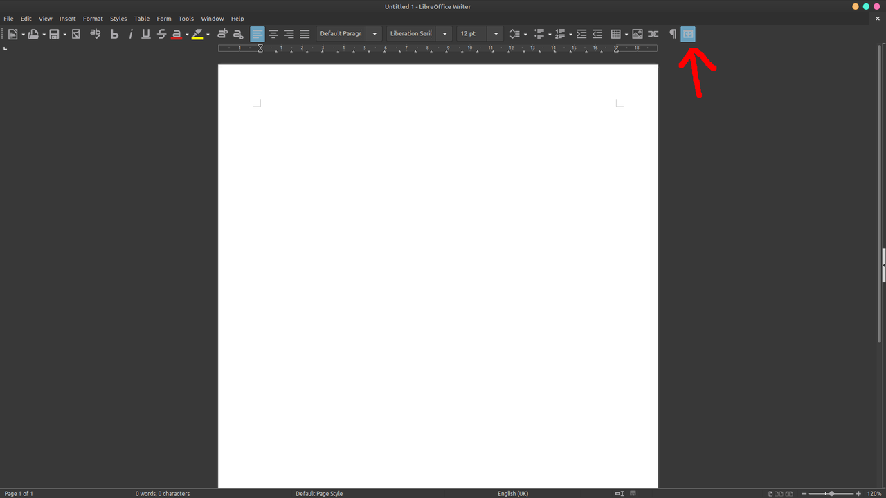Insert an image from toolbar

(638, 34)
